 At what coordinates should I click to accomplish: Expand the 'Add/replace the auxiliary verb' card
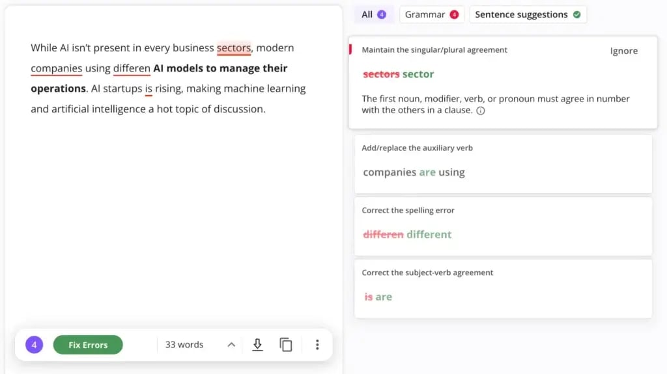pos(503,163)
